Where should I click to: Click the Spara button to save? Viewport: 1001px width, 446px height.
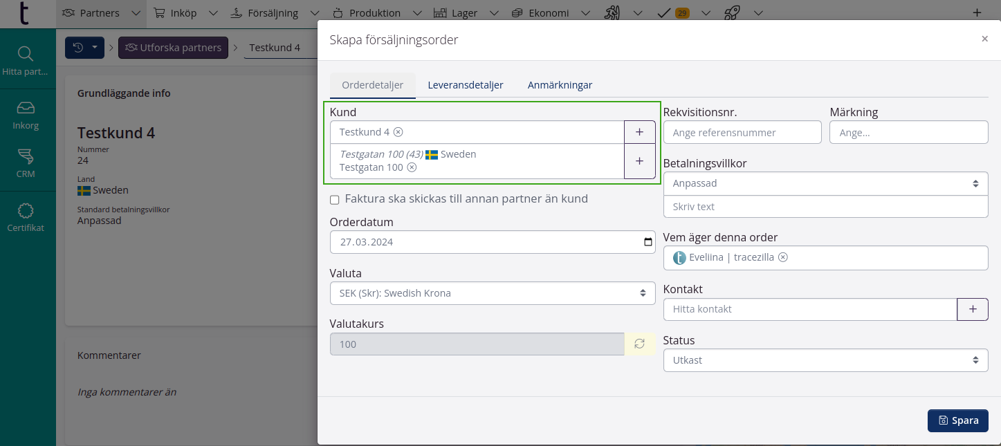click(x=957, y=420)
